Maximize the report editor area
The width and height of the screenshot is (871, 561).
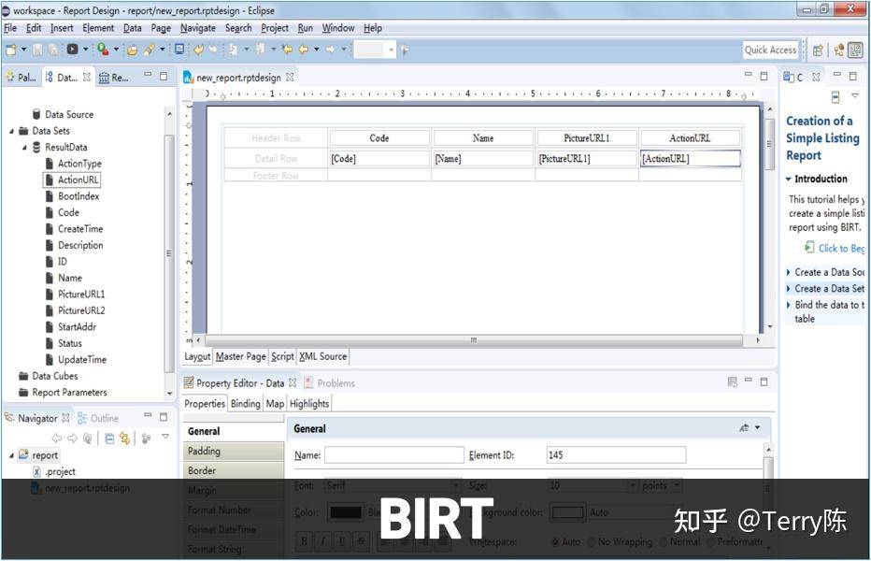(764, 76)
